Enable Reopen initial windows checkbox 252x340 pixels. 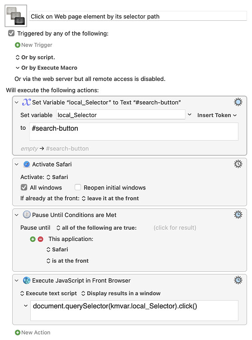78,187
